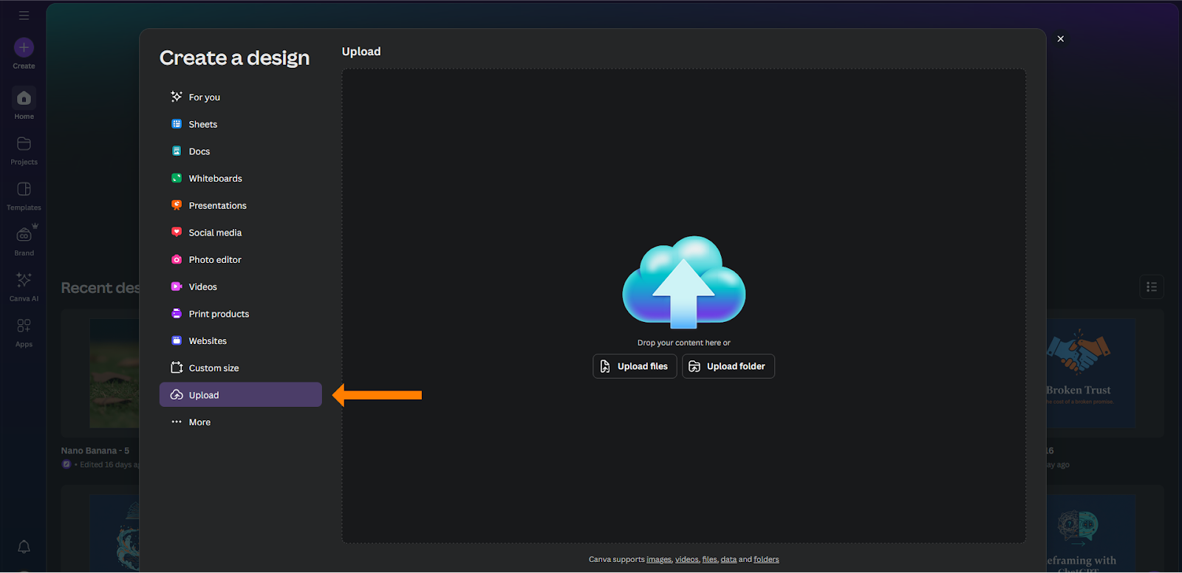Open notifications bell icon
The image size is (1182, 573).
pos(24,546)
